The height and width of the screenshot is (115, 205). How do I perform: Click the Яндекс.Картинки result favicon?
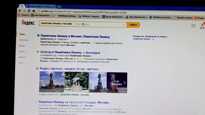[x=37, y=68]
